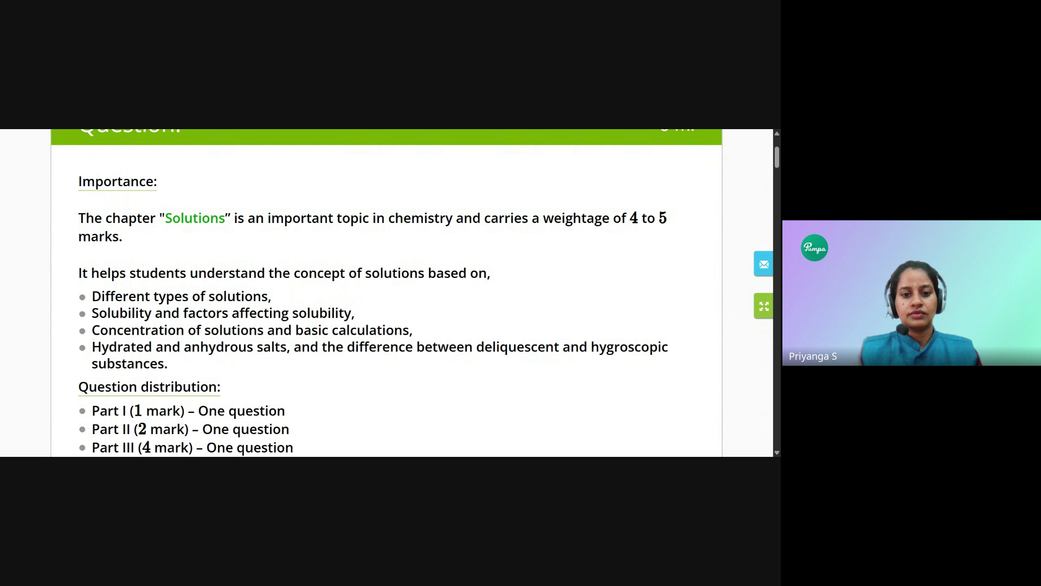Screen dimensions: 1041x586
Task: Select 'Part III (4 mark) – One question' line
Action: click(192, 448)
